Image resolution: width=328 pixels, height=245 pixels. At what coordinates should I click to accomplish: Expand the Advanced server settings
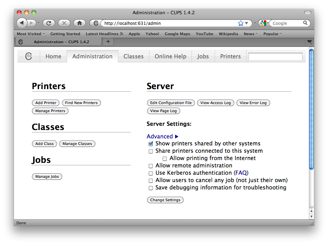163,136
